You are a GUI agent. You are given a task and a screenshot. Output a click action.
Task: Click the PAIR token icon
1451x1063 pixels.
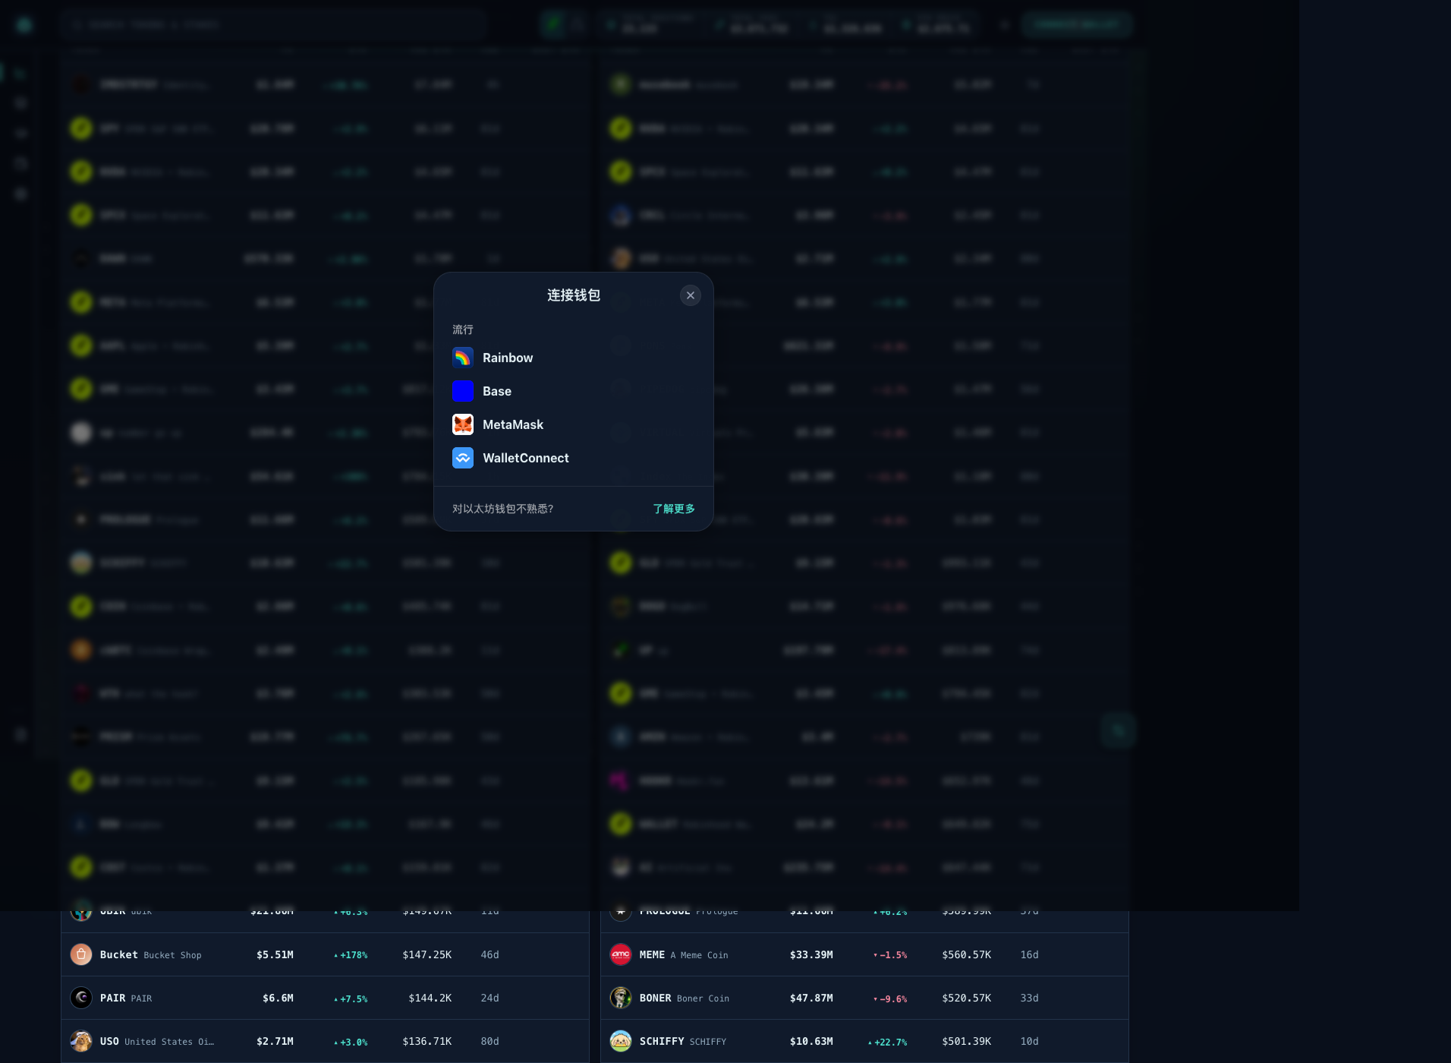[81, 998]
